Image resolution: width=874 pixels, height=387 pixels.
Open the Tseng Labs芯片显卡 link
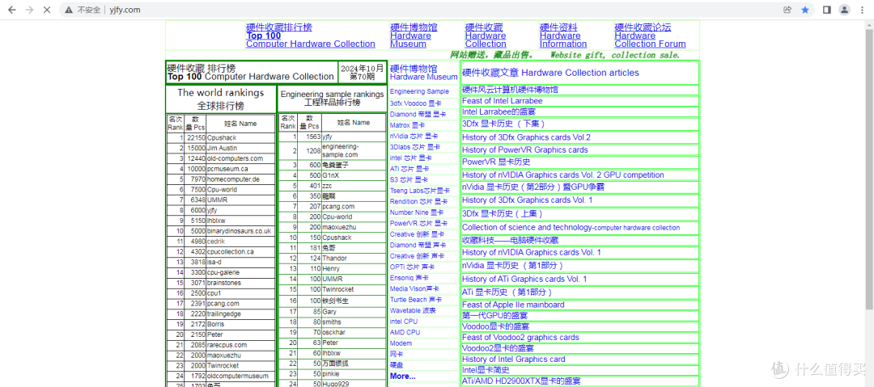420,191
